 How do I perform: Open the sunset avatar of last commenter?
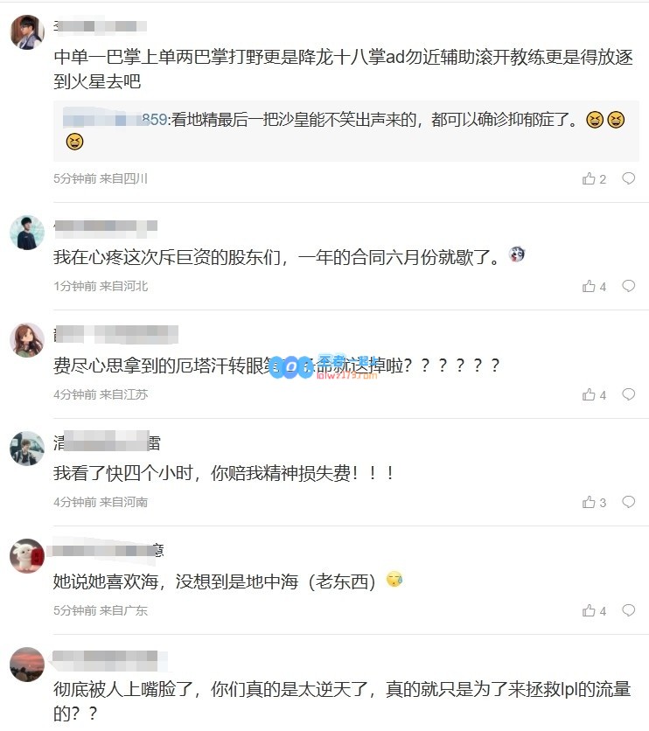click(27, 665)
